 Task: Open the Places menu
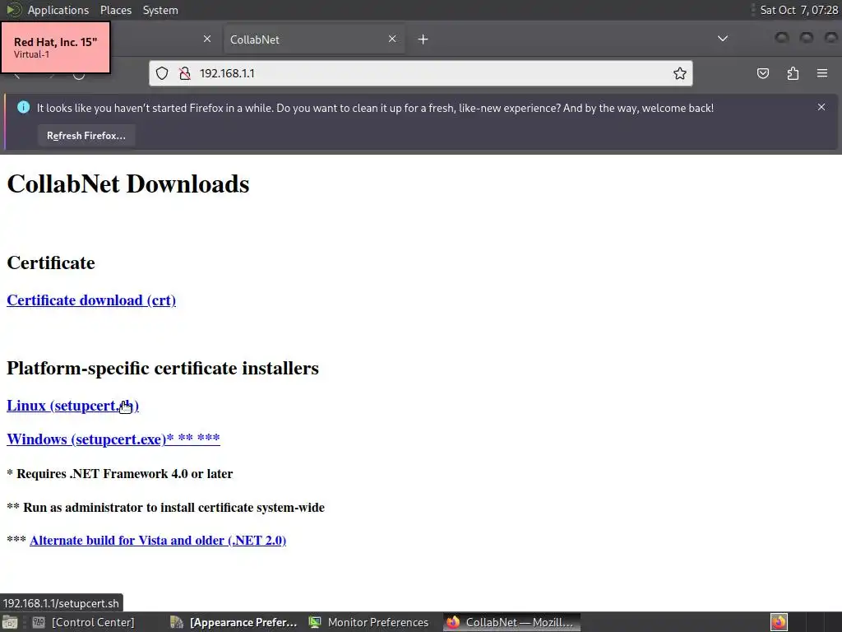point(115,10)
